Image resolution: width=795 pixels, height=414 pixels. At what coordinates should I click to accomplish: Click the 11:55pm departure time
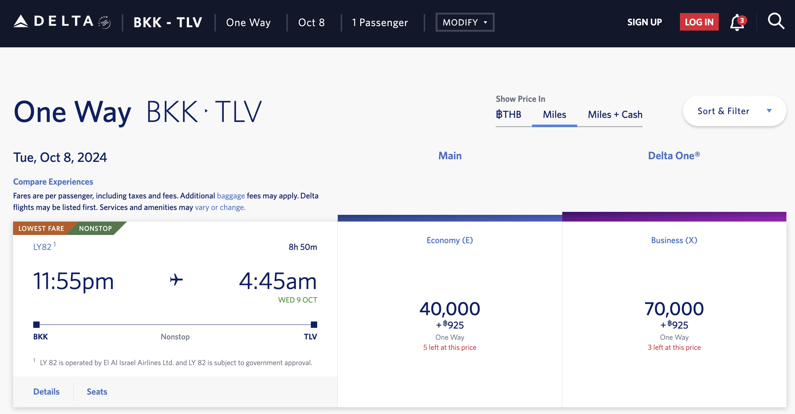pos(74,281)
